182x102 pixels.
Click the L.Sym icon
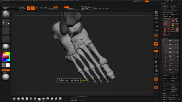click(156, 48)
